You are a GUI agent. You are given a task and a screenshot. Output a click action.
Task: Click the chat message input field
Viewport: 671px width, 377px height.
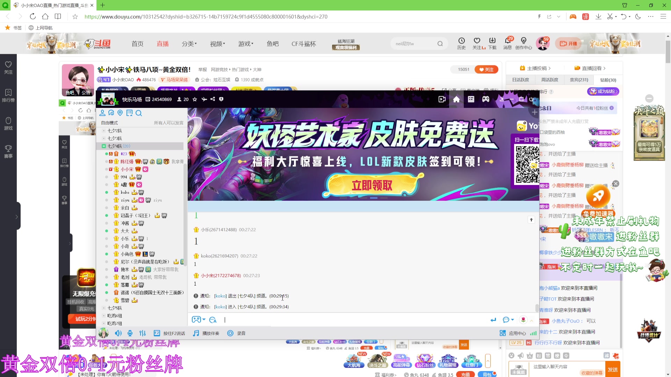point(315,320)
